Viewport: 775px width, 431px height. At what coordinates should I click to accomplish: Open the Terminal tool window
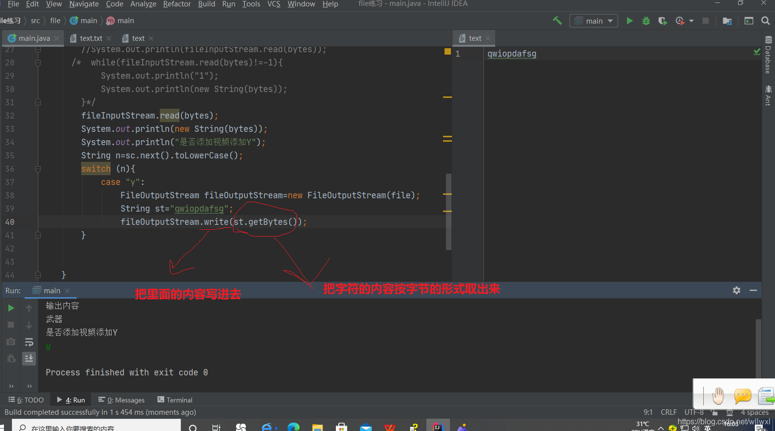click(x=175, y=400)
